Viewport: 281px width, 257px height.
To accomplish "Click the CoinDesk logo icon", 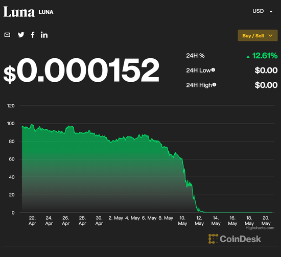I will pyautogui.click(x=213, y=239).
